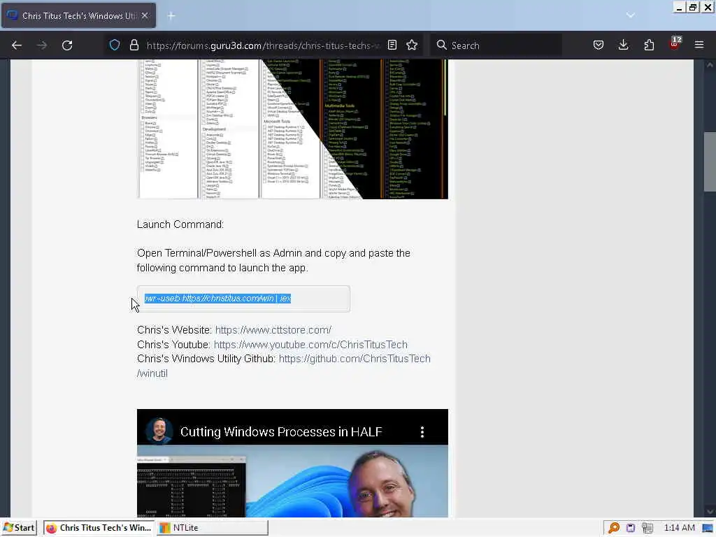This screenshot has width=716, height=537.
Task: Open the Cutting Windows Processes in HALF title
Action: [x=281, y=431]
